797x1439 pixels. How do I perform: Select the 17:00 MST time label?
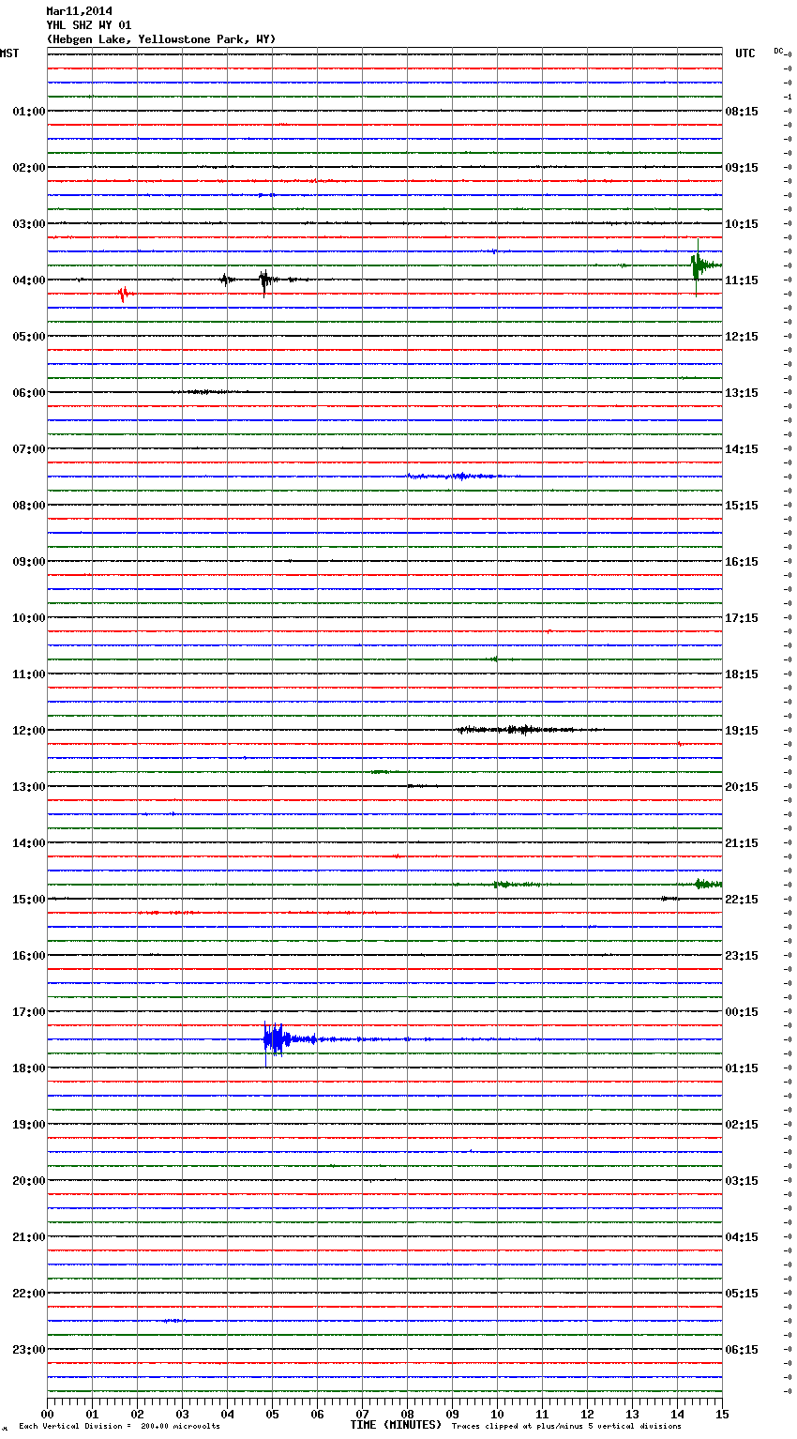tap(29, 1012)
